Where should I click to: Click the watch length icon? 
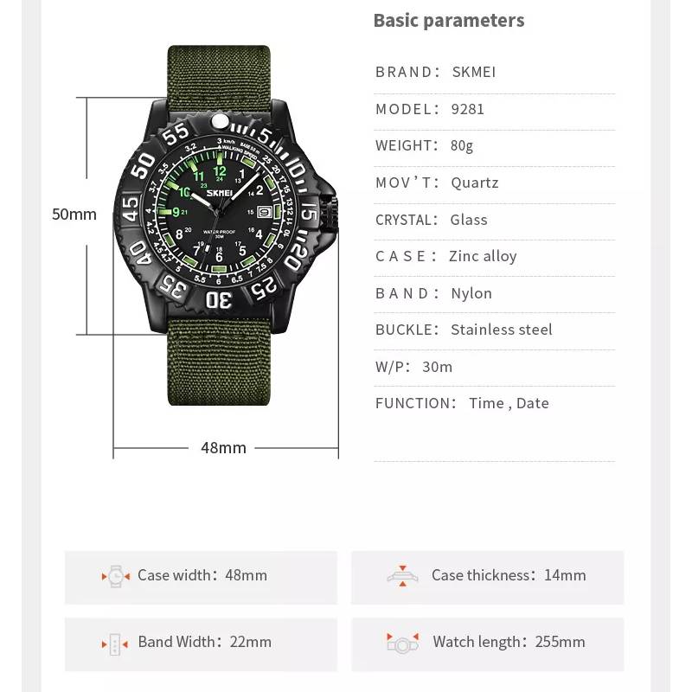click(x=402, y=643)
